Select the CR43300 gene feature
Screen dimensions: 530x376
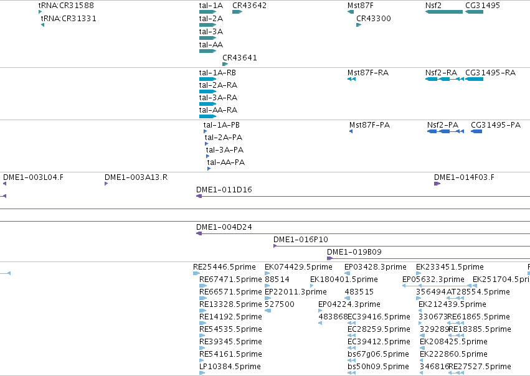359,25
